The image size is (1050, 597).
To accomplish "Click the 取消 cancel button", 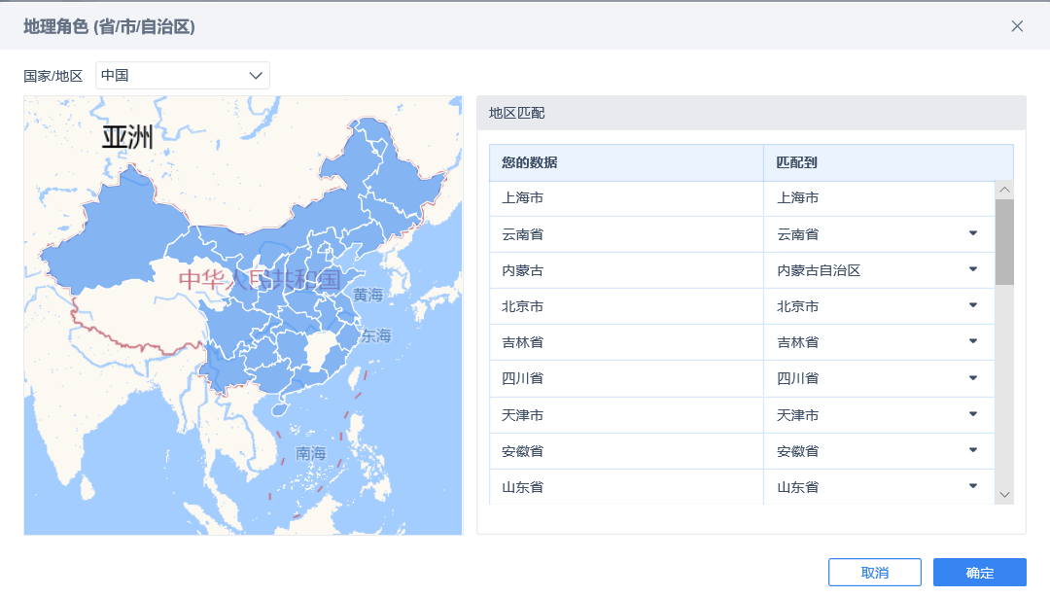I will (x=874, y=573).
